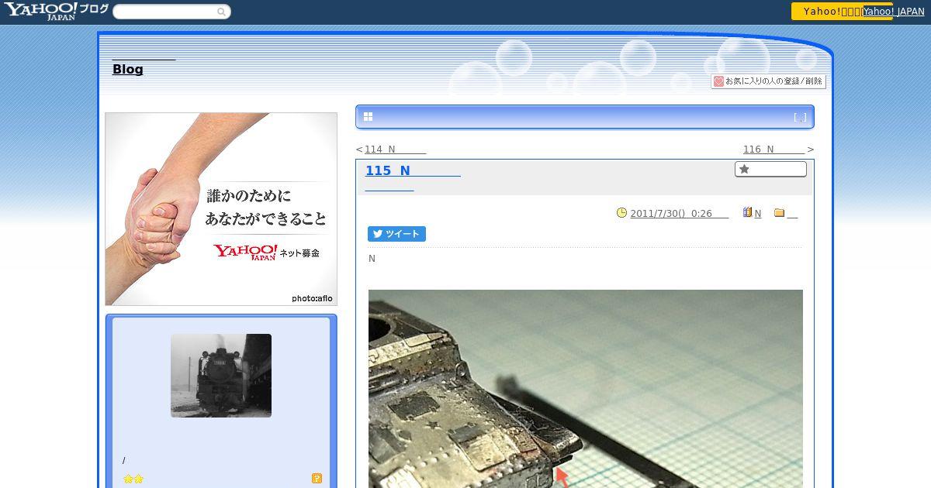Open the tank model photo
The height and width of the screenshot is (488, 931).
(586, 389)
